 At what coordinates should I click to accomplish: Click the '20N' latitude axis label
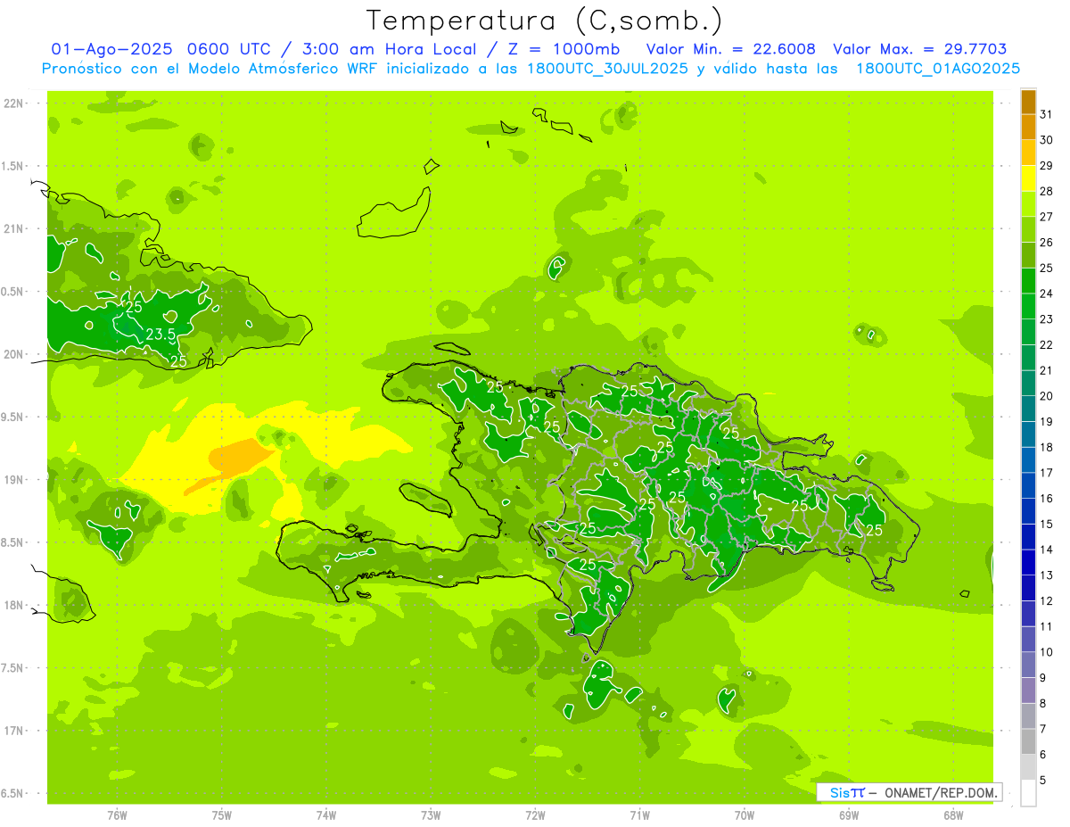coord(13,355)
